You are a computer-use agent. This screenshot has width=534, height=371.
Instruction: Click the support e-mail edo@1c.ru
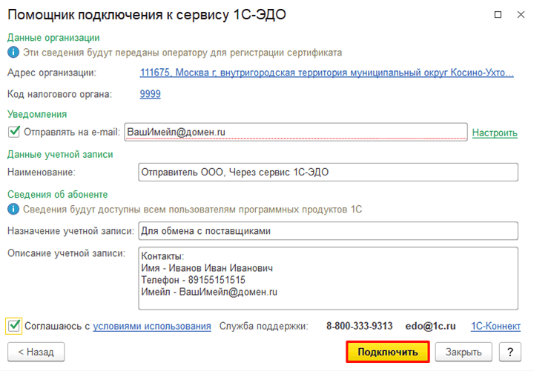[x=430, y=326]
